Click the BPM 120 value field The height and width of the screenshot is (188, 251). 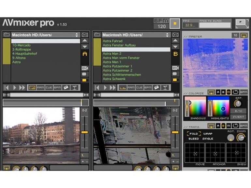click(x=161, y=26)
